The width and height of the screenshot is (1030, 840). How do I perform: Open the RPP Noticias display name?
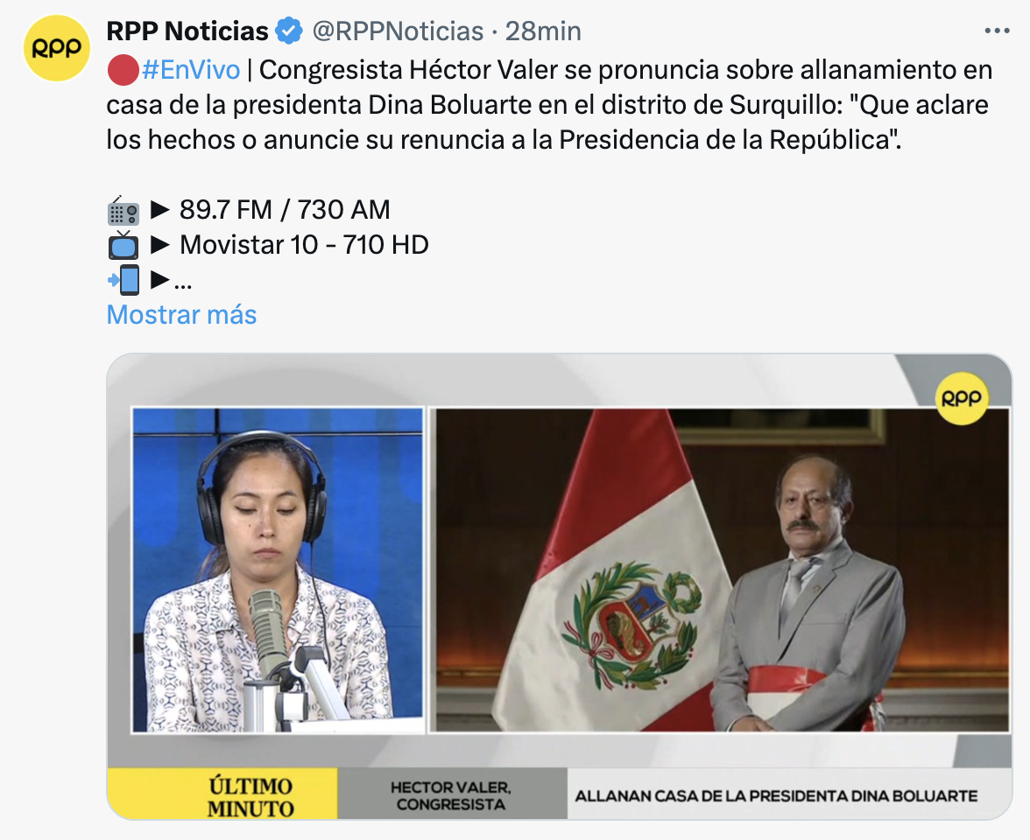coord(187,31)
